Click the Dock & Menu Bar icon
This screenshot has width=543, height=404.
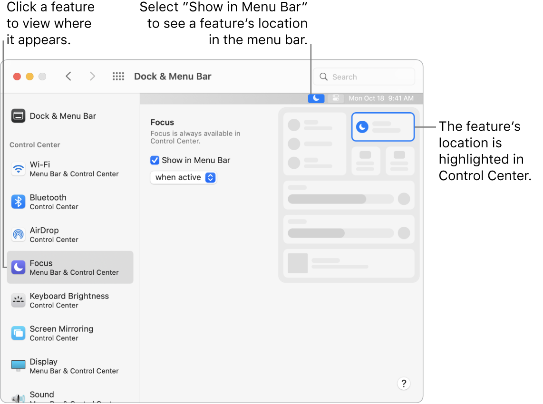pyautogui.click(x=18, y=115)
